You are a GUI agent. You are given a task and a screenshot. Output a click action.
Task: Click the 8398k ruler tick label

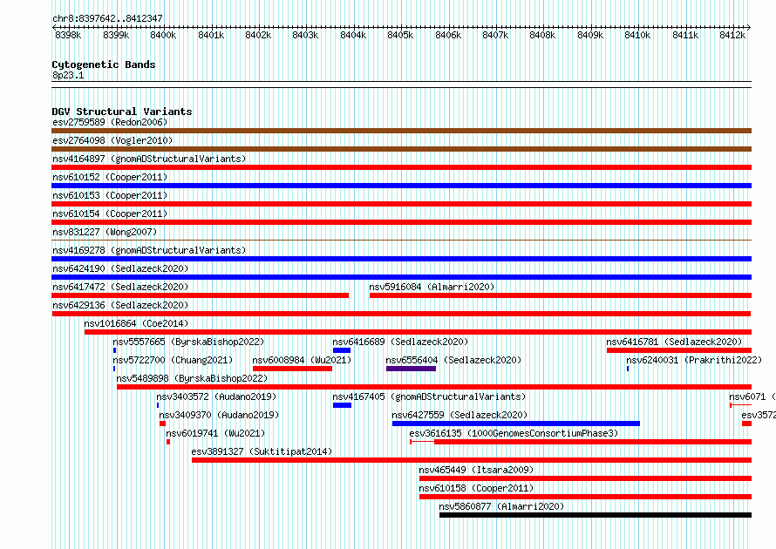68,35
